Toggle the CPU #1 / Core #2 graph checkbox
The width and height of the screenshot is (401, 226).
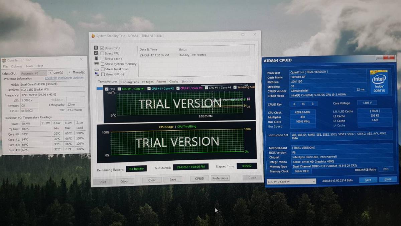tap(149, 88)
